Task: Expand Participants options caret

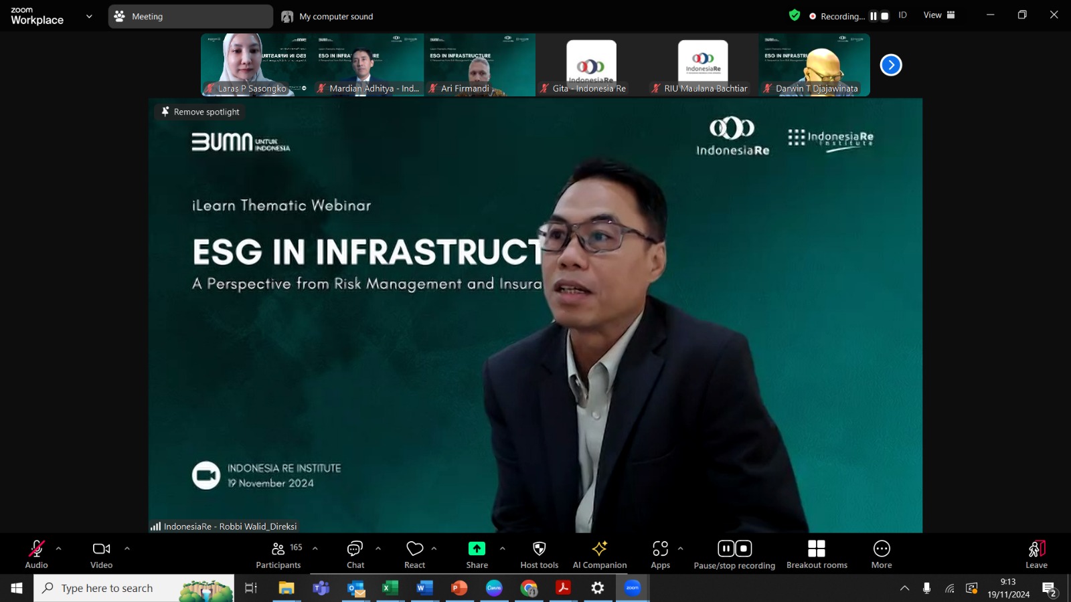Action: 315,548
